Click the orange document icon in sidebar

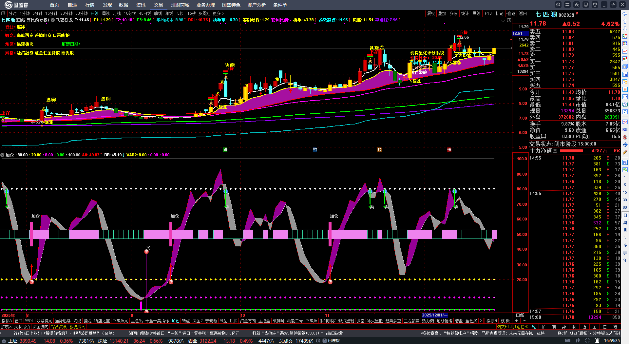[625, 89]
